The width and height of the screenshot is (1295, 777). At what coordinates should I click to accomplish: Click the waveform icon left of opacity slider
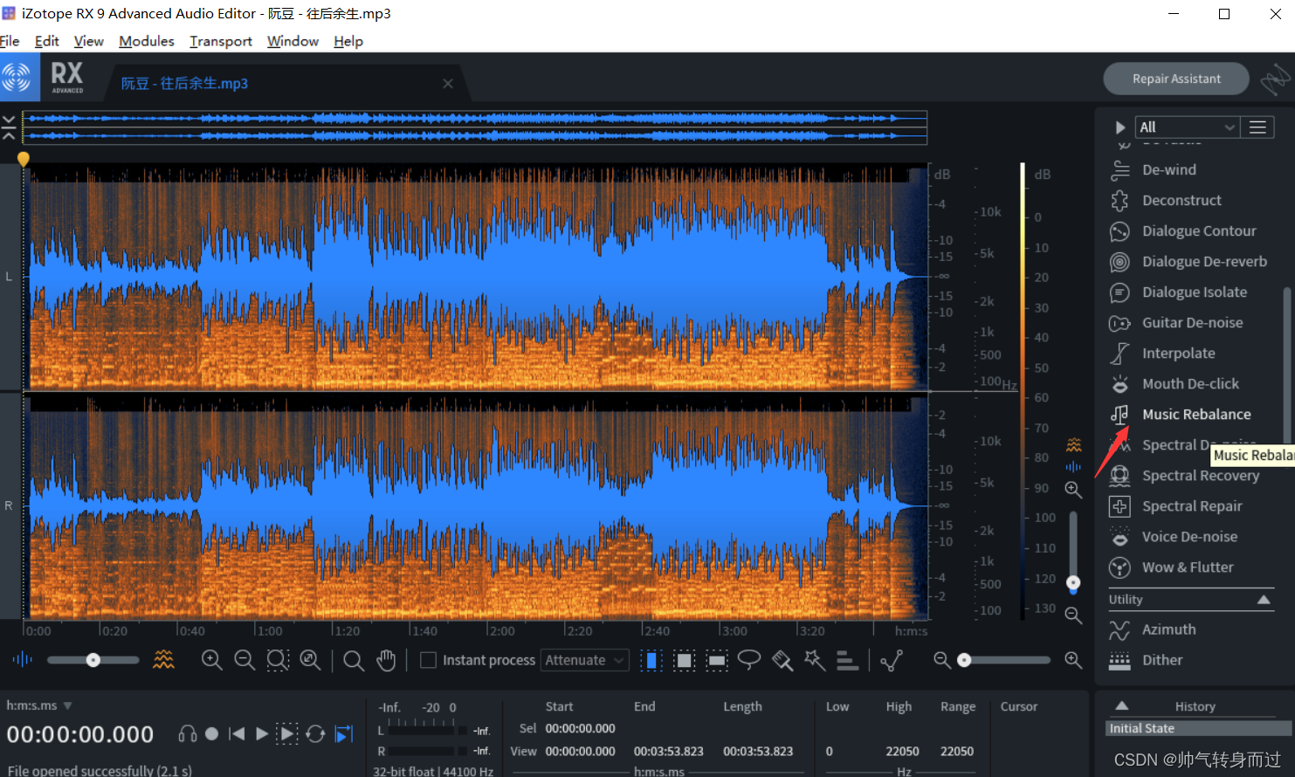[x=22, y=660]
